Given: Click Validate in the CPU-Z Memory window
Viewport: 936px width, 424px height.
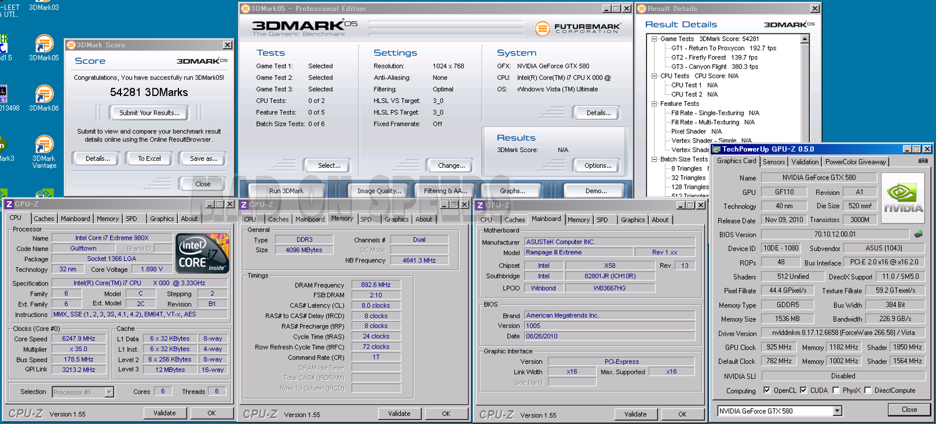Looking at the screenshot, I should pos(399,413).
